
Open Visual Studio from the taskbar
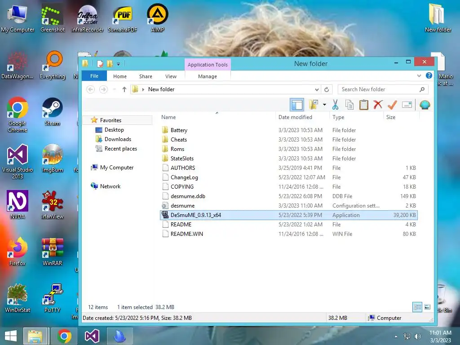(92, 336)
